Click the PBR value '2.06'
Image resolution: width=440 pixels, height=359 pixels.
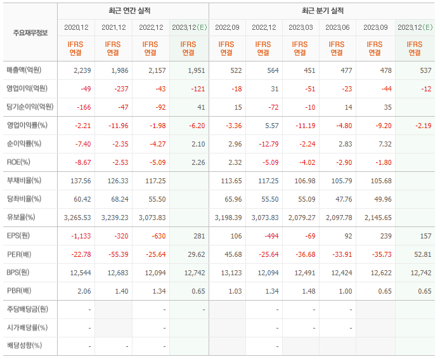[84, 291]
